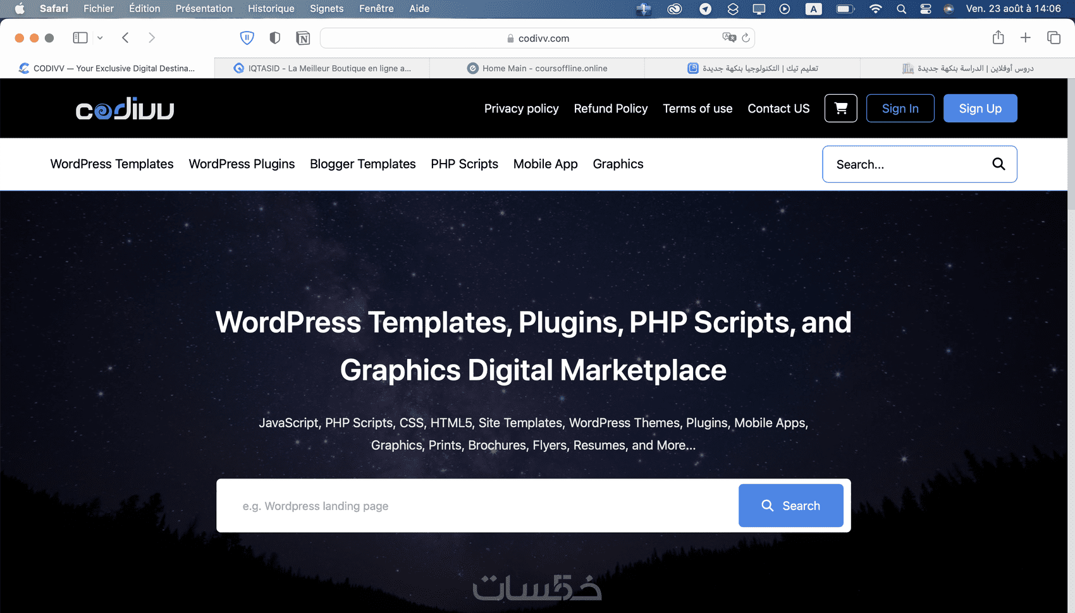Open a new tab with plus icon

pos(1026,38)
